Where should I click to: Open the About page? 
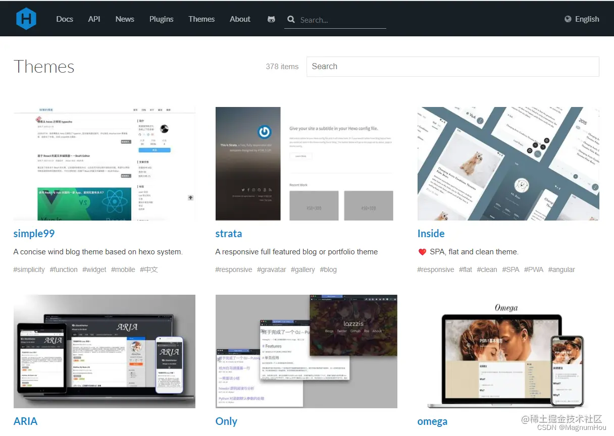pyautogui.click(x=240, y=19)
